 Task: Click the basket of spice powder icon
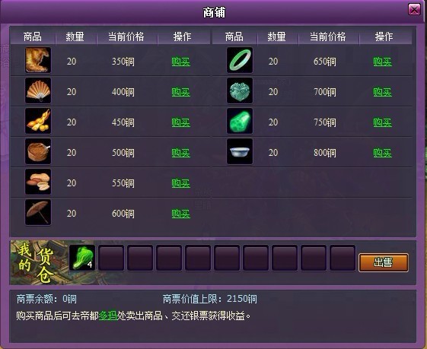click(x=38, y=151)
